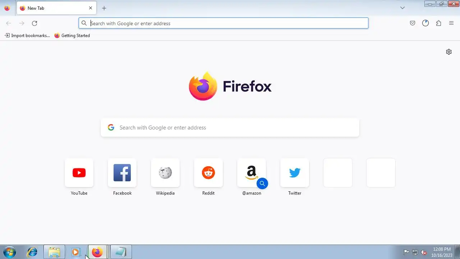Click the YouTube label text

point(79,193)
